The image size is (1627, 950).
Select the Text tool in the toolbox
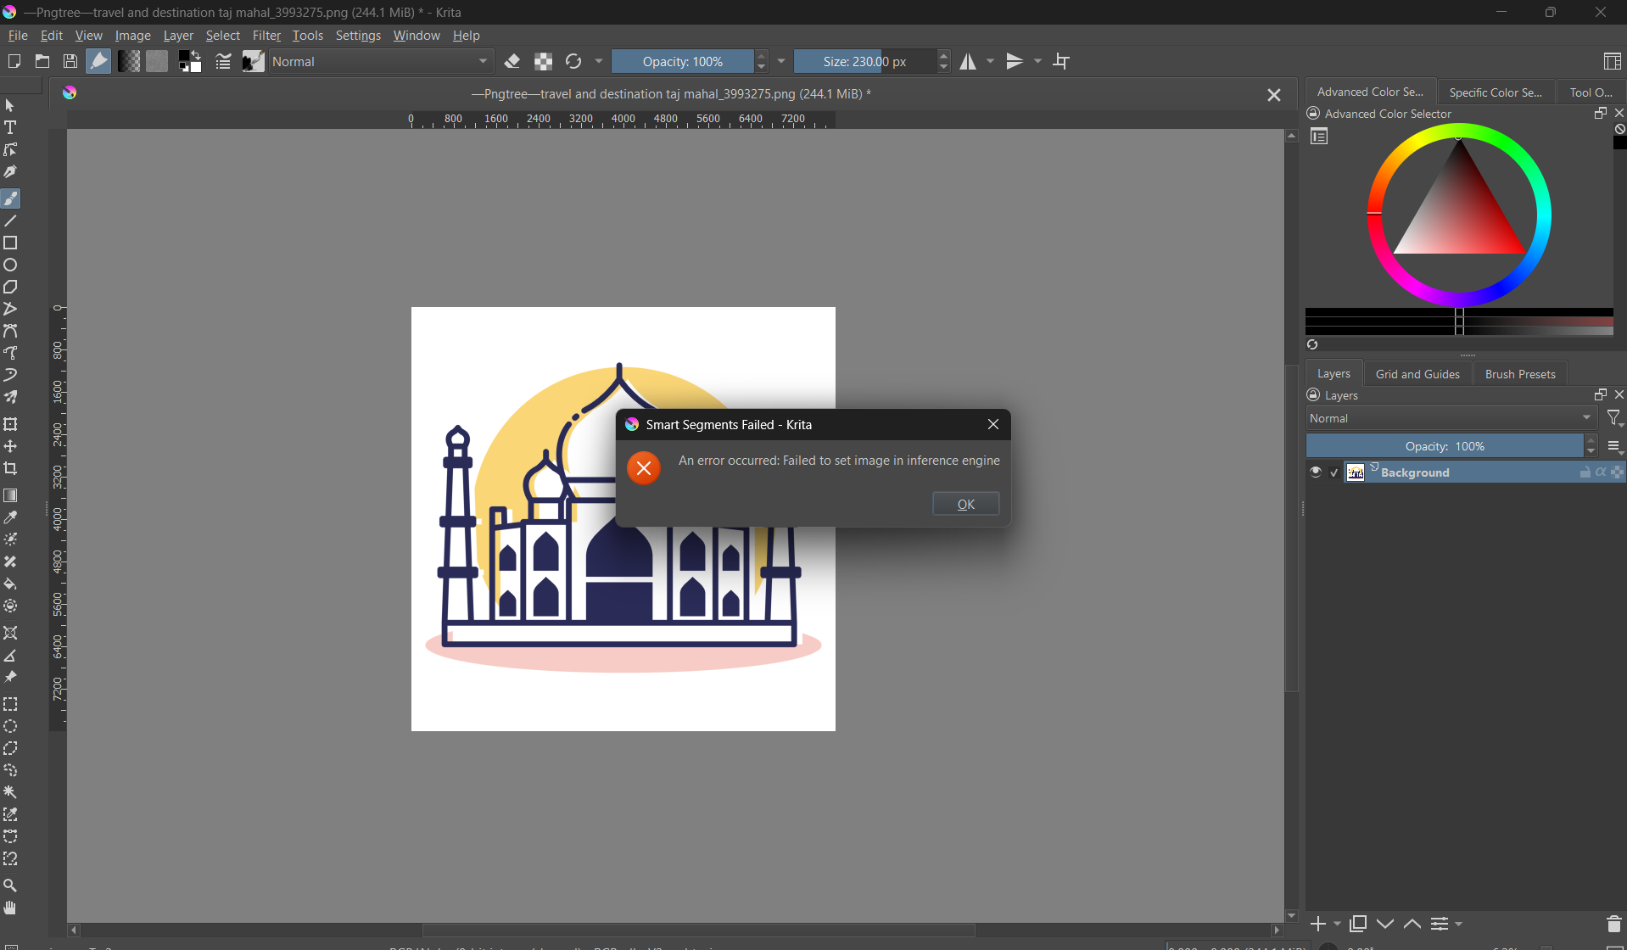11,128
